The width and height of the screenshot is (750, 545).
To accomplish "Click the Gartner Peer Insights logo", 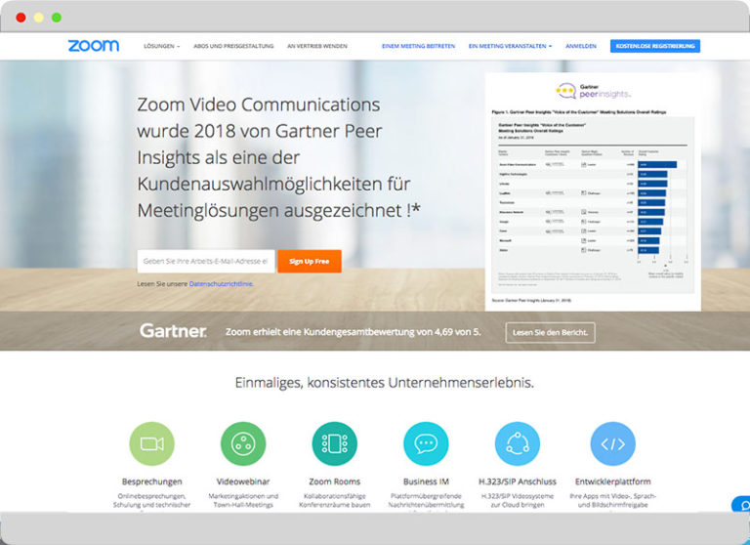I will (593, 91).
